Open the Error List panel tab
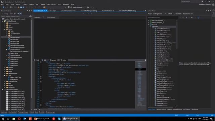This screenshot has height=121, width=215. pyautogui.click(x=42, y=112)
